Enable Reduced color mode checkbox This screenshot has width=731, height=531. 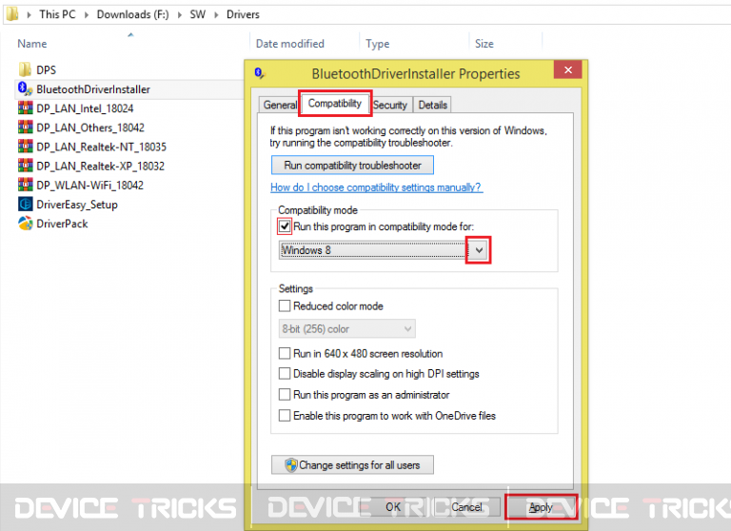click(285, 305)
